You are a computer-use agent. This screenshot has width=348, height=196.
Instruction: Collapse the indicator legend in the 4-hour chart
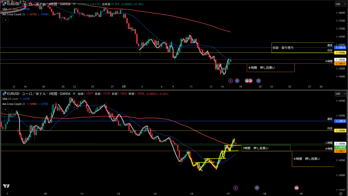point(5,19)
